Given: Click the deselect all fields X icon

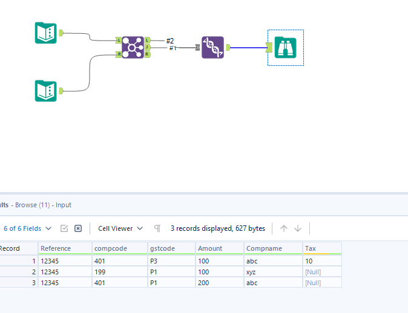Looking at the screenshot, I should click(78, 228).
